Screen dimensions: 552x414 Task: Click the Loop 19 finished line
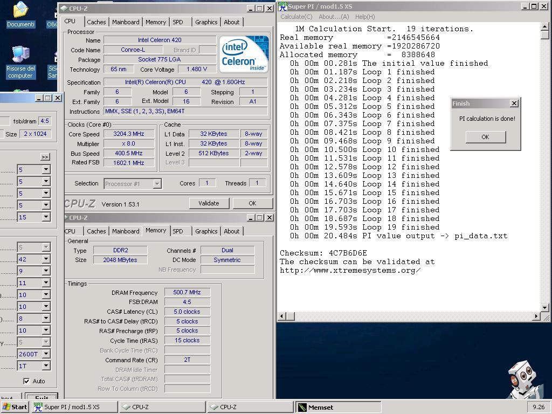[x=365, y=227]
